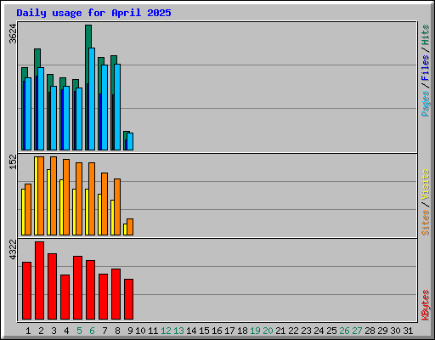Select the orange sites bar for day 7
This screenshot has width=435, height=340.
coord(105,204)
